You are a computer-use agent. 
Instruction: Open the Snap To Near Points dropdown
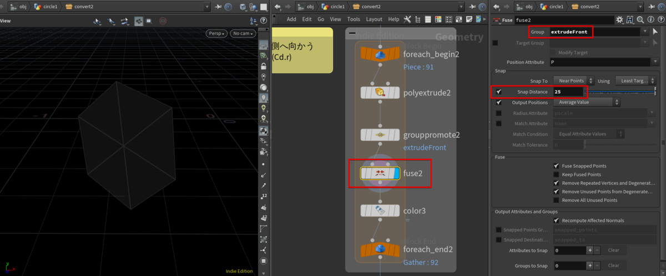573,81
